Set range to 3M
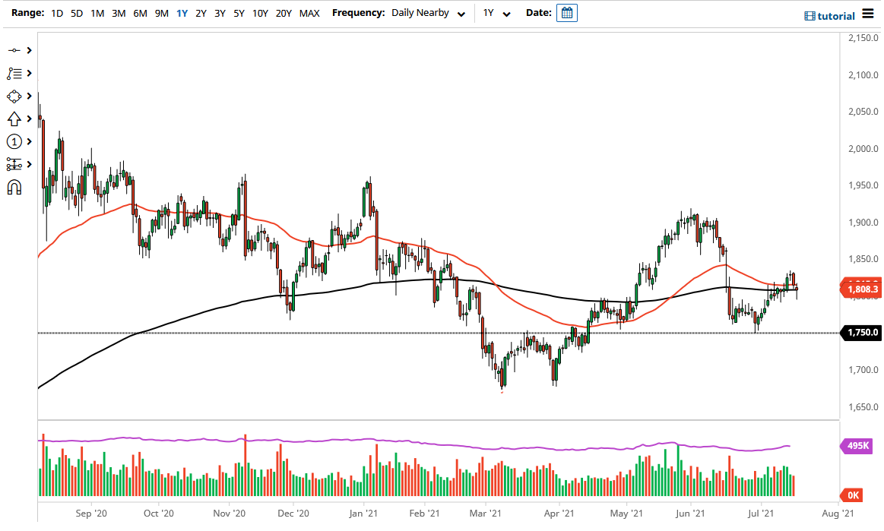The image size is (884, 531). (x=119, y=13)
